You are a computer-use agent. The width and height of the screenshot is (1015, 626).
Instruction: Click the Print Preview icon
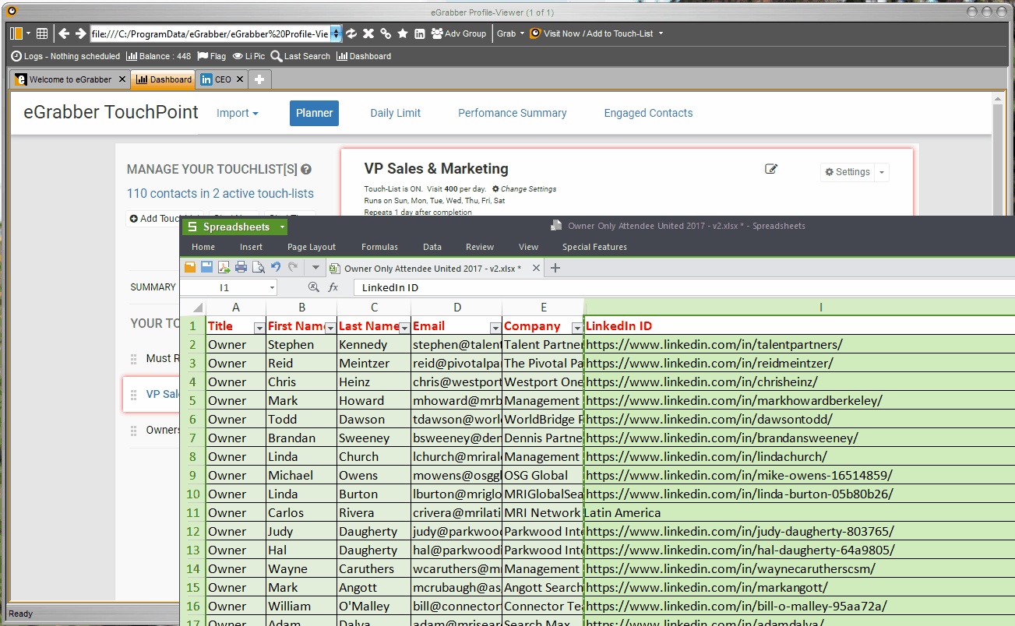(258, 267)
